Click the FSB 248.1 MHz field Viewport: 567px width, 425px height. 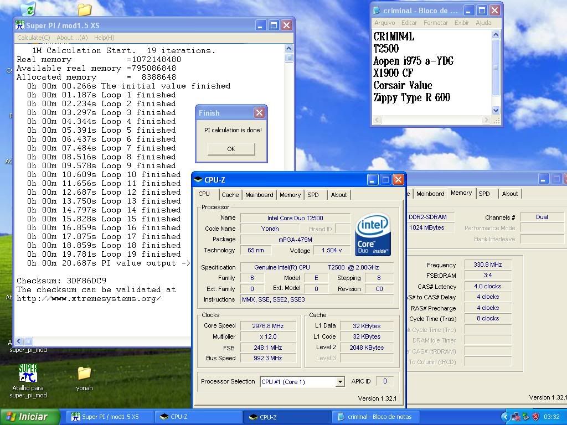[268, 348]
